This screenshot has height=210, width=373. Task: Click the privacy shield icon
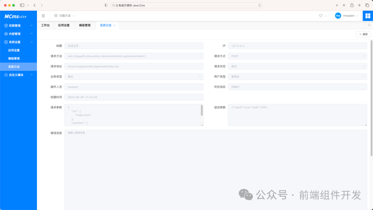tap(106, 5)
